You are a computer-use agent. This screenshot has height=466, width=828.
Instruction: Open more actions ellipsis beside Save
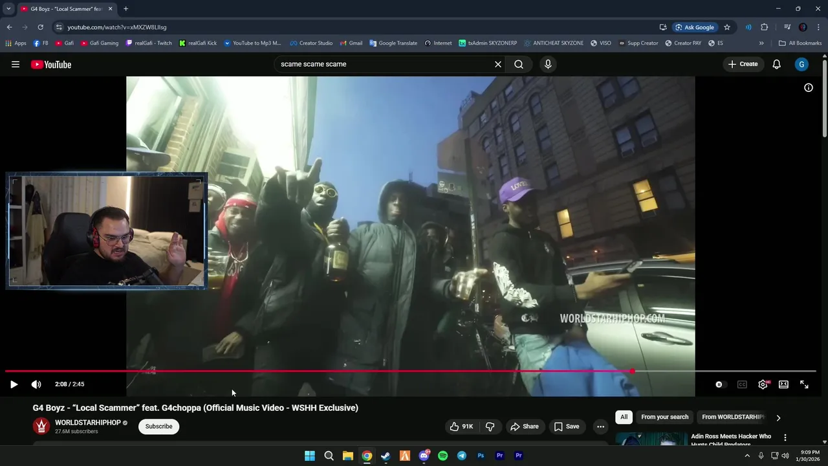pyautogui.click(x=600, y=427)
